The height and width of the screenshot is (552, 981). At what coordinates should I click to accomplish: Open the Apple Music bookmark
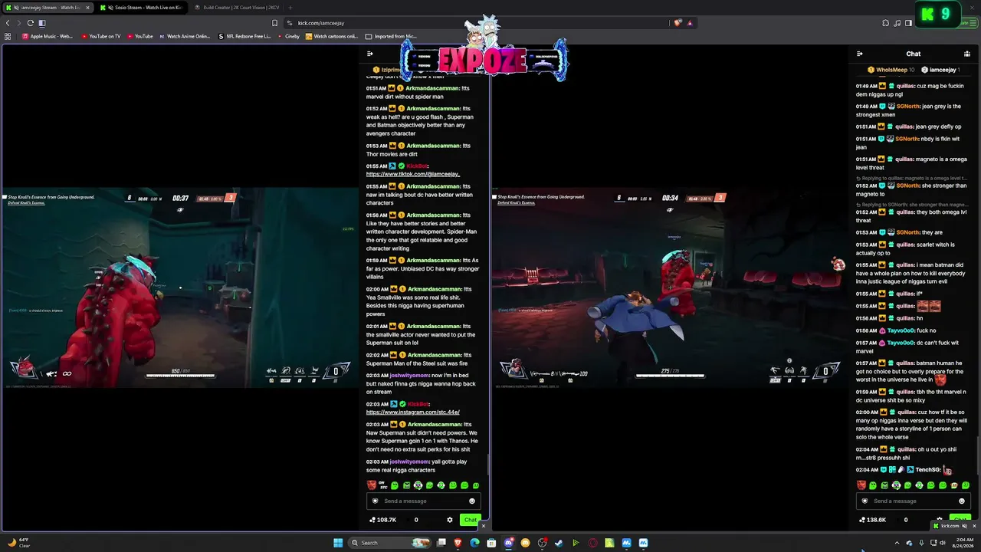tap(47, 36)
